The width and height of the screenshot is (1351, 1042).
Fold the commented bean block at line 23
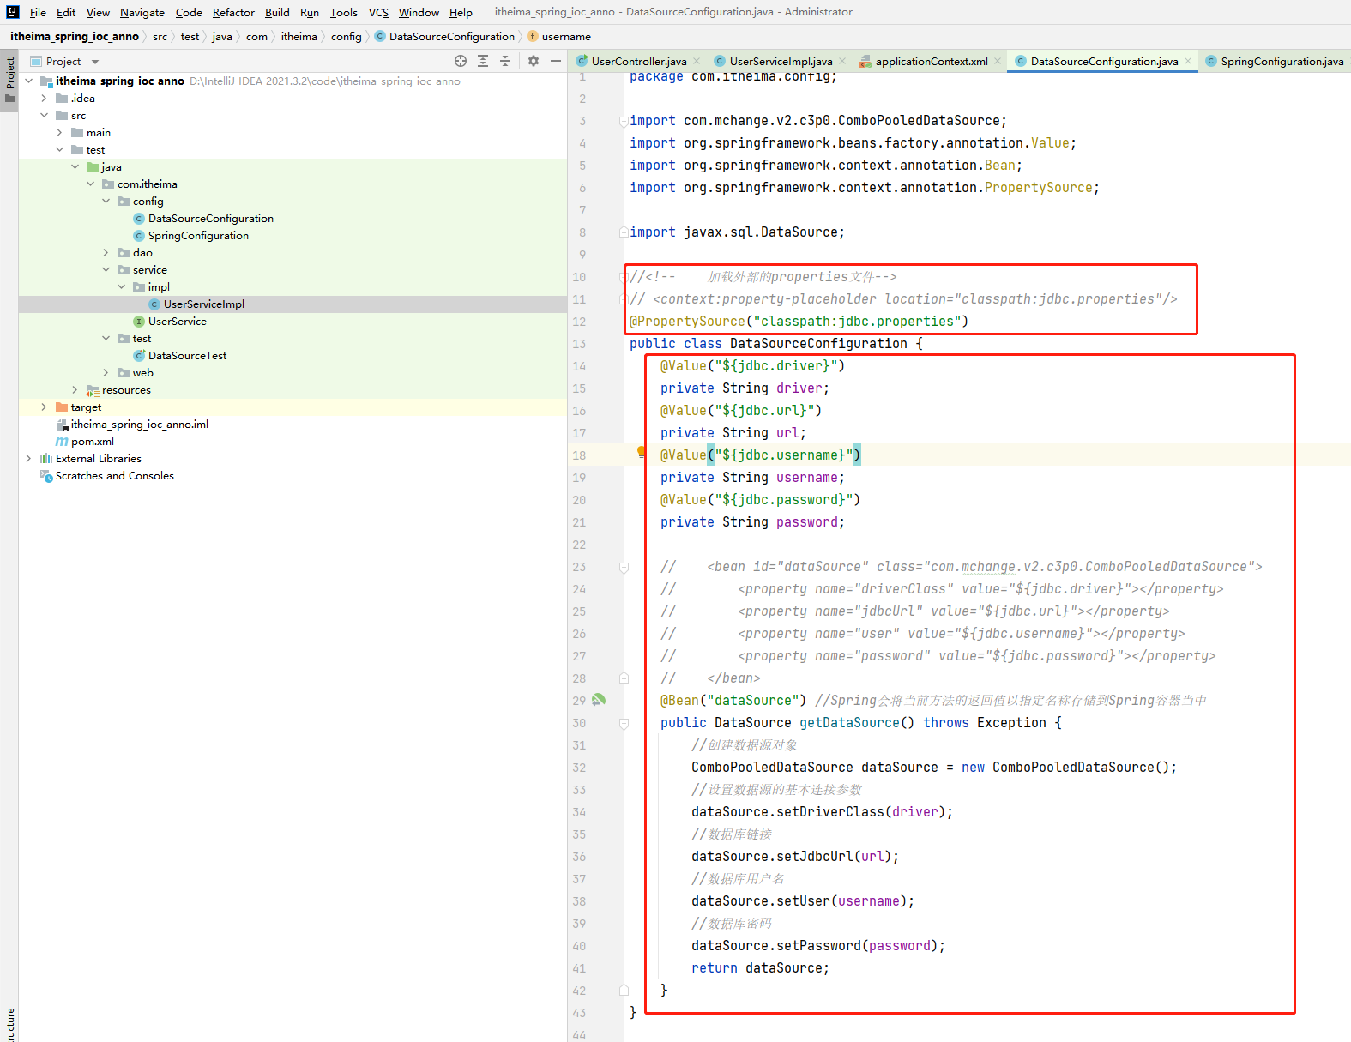[624, 567]
